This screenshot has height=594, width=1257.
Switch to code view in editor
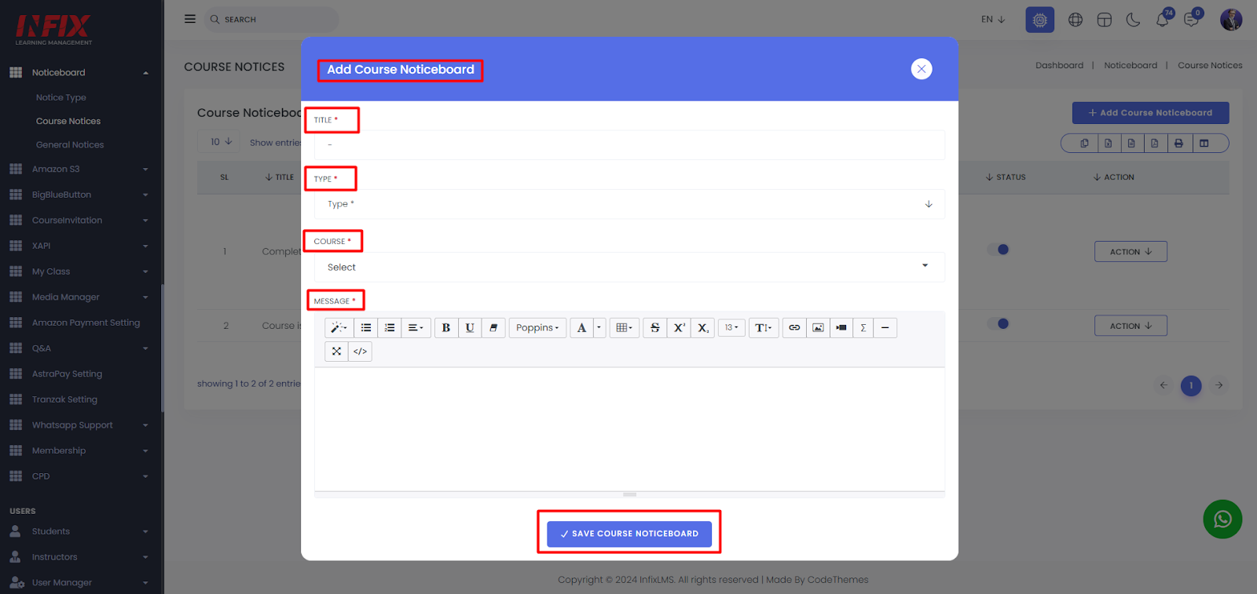coord(360,352)
